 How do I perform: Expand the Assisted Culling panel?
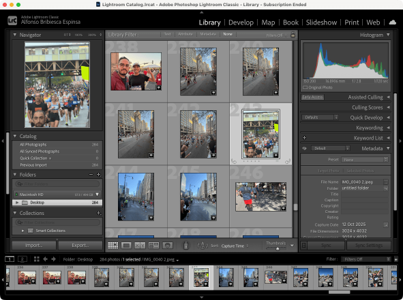pyautogui.click(x=388, y=97)
